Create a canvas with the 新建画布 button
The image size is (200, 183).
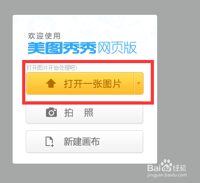(x=84, y=142)
